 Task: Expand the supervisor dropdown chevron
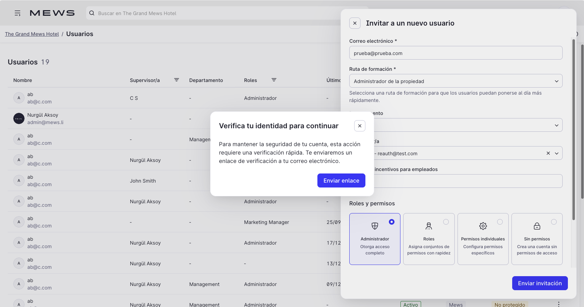(556, 153)
